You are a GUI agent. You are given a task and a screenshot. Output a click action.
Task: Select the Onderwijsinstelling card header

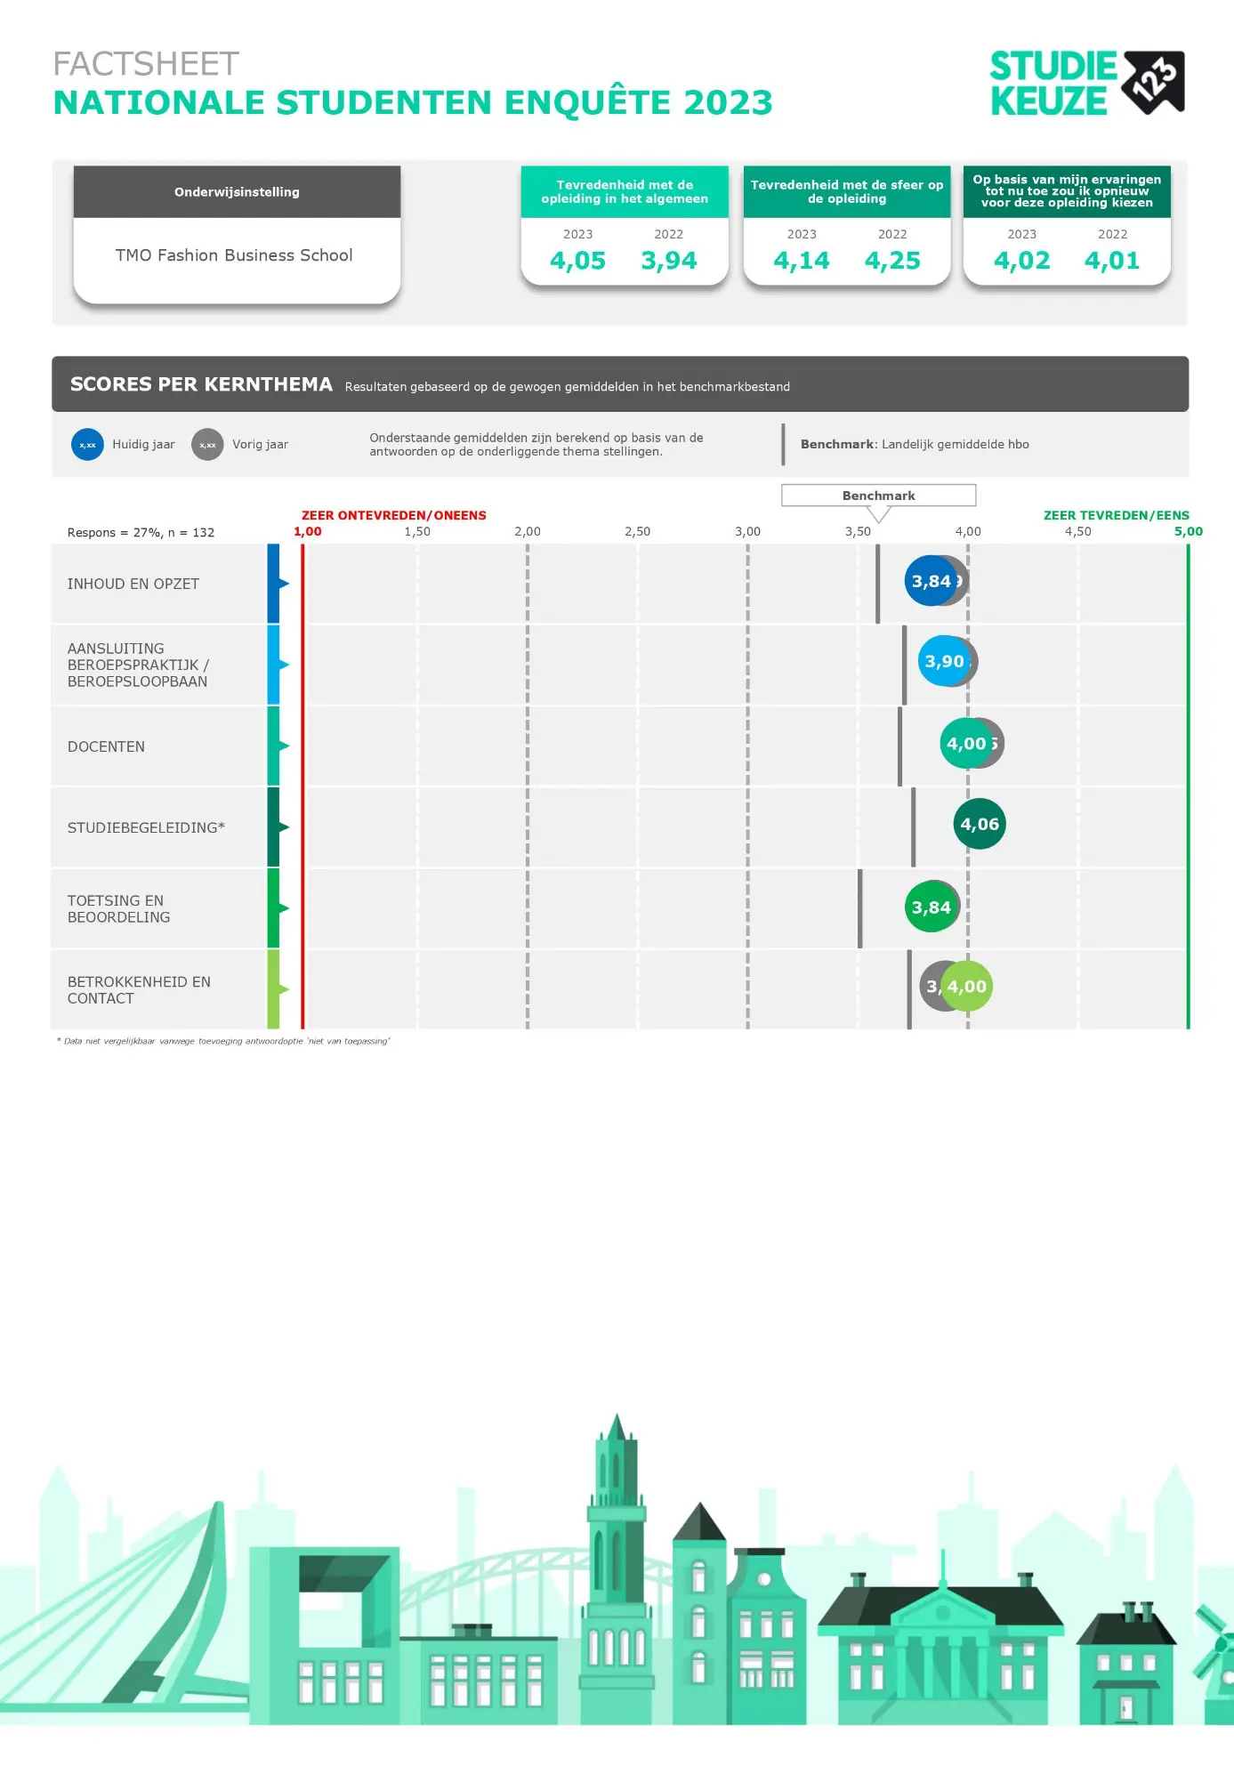pyautogui.click(x=237, y=192)
